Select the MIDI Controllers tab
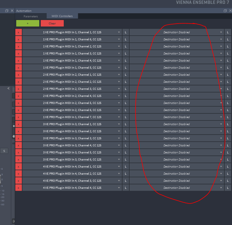This screenshot has width=232, height=225. pyautogui.click(x=62, y=16)
